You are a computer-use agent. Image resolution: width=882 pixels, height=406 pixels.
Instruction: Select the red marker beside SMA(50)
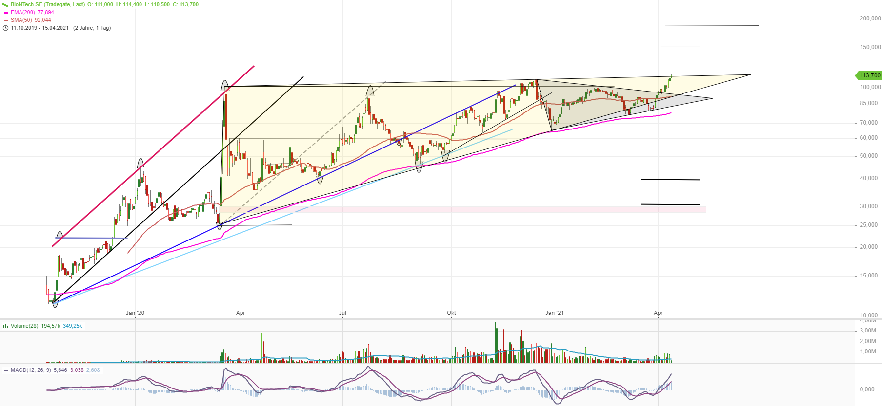coord(5,20)
